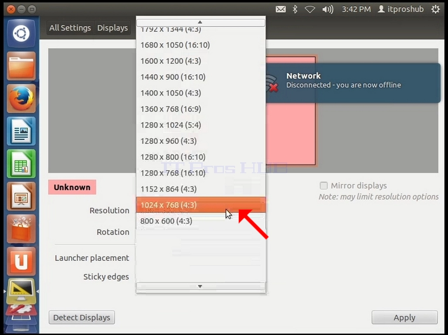Open the itproshub user menu

[401, 9]
